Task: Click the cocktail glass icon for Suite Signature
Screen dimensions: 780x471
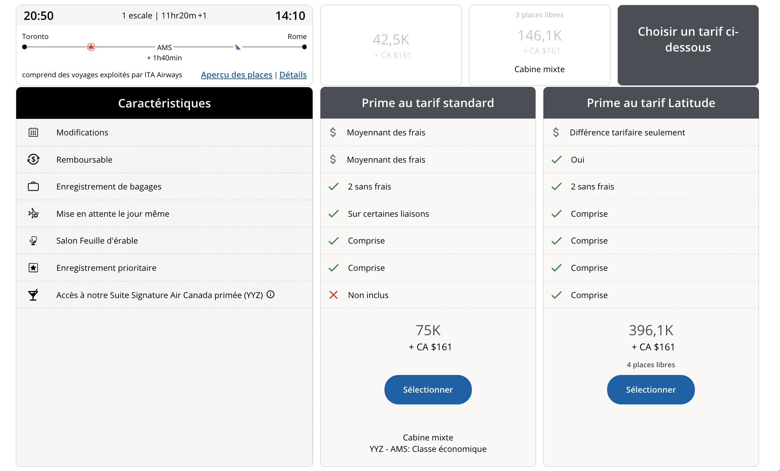Action: 33,295
